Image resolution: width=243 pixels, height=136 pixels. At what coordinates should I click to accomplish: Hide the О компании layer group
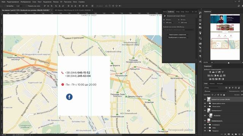205,125
